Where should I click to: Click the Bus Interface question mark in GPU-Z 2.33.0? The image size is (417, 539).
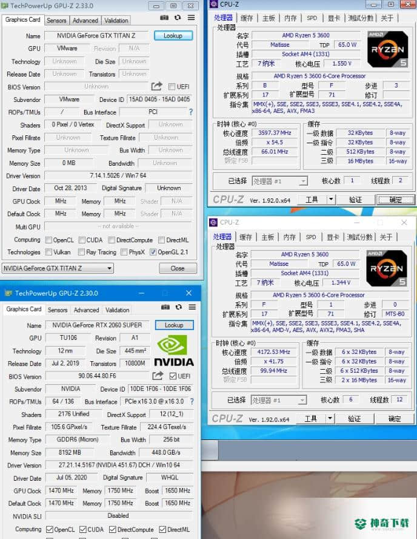click(x=191, y=112)
